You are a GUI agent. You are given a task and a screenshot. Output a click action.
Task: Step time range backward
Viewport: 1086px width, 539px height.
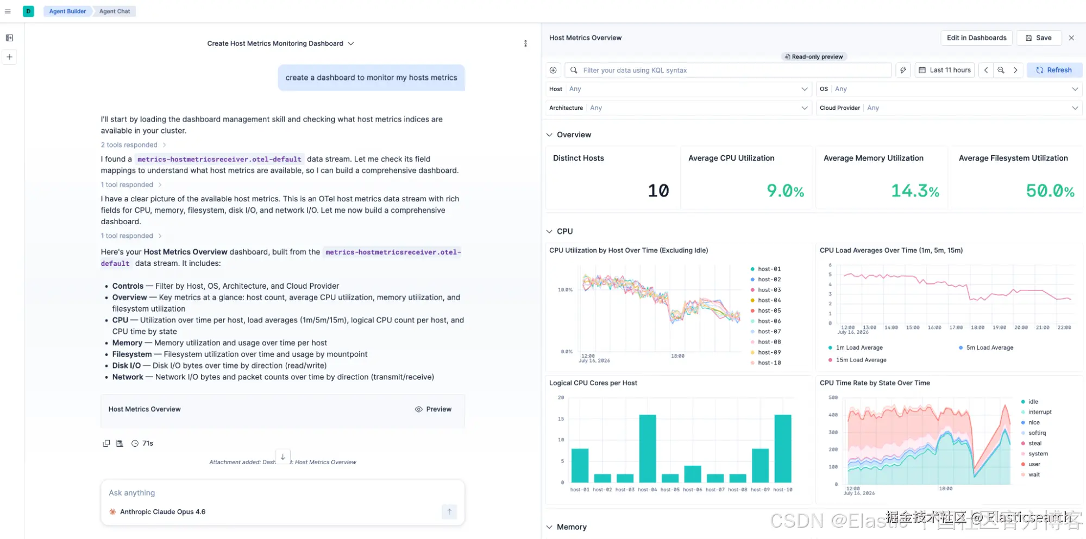986,70
